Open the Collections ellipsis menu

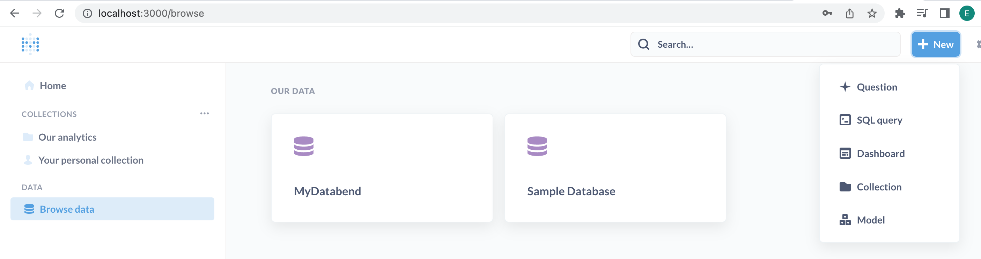coord(205,113)
